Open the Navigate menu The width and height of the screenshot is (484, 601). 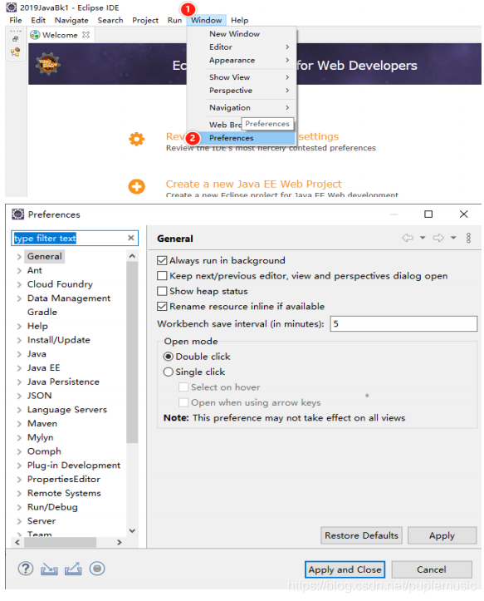(x=71, y=20)
